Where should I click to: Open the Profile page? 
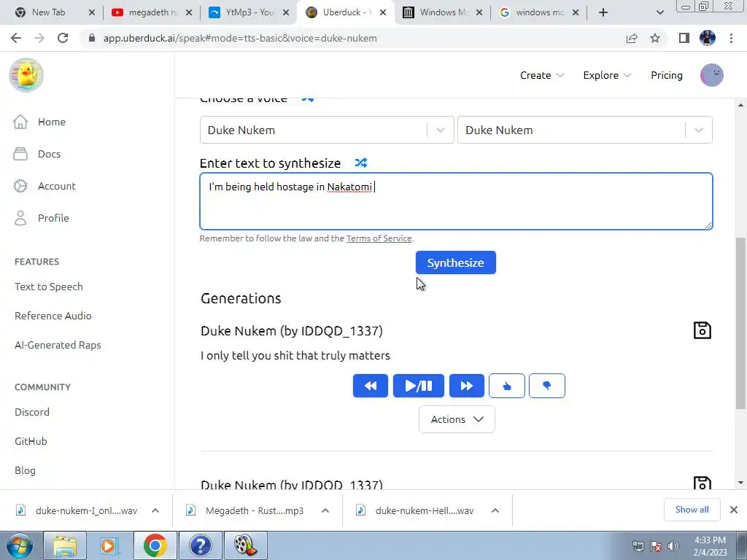point(41,217)
